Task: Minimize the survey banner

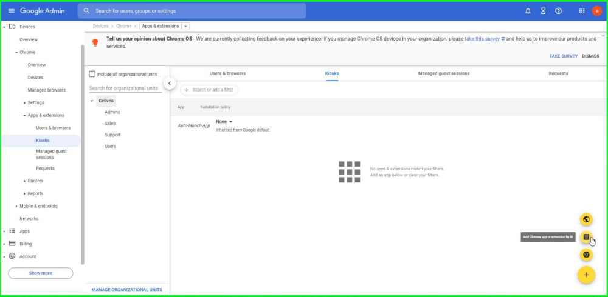Action: tap(603, 36)
